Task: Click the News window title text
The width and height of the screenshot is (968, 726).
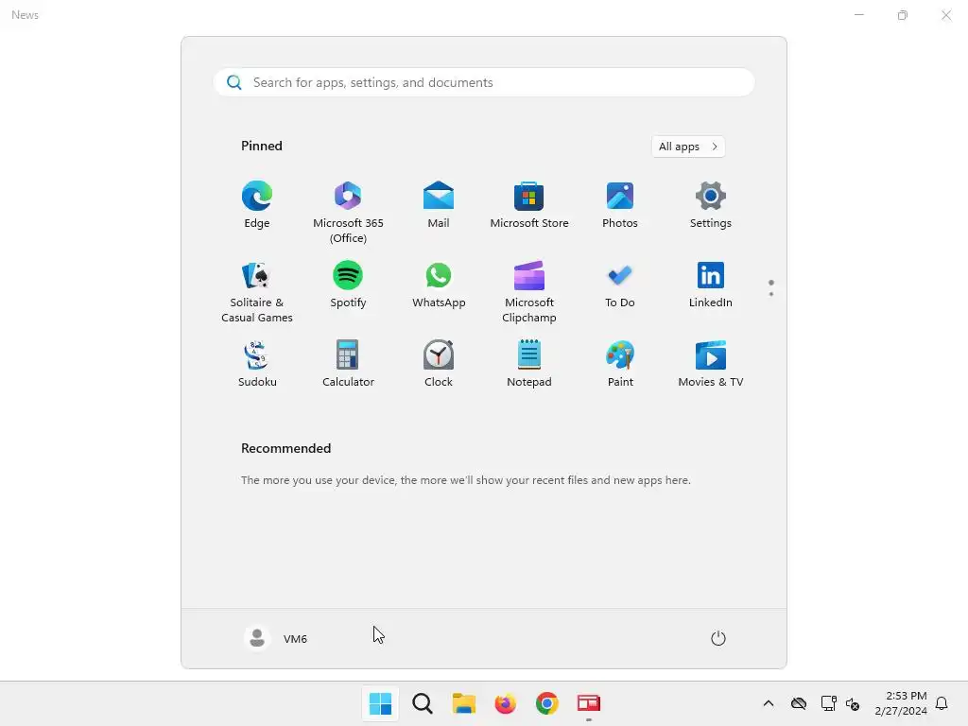Action: coord(25,15)
